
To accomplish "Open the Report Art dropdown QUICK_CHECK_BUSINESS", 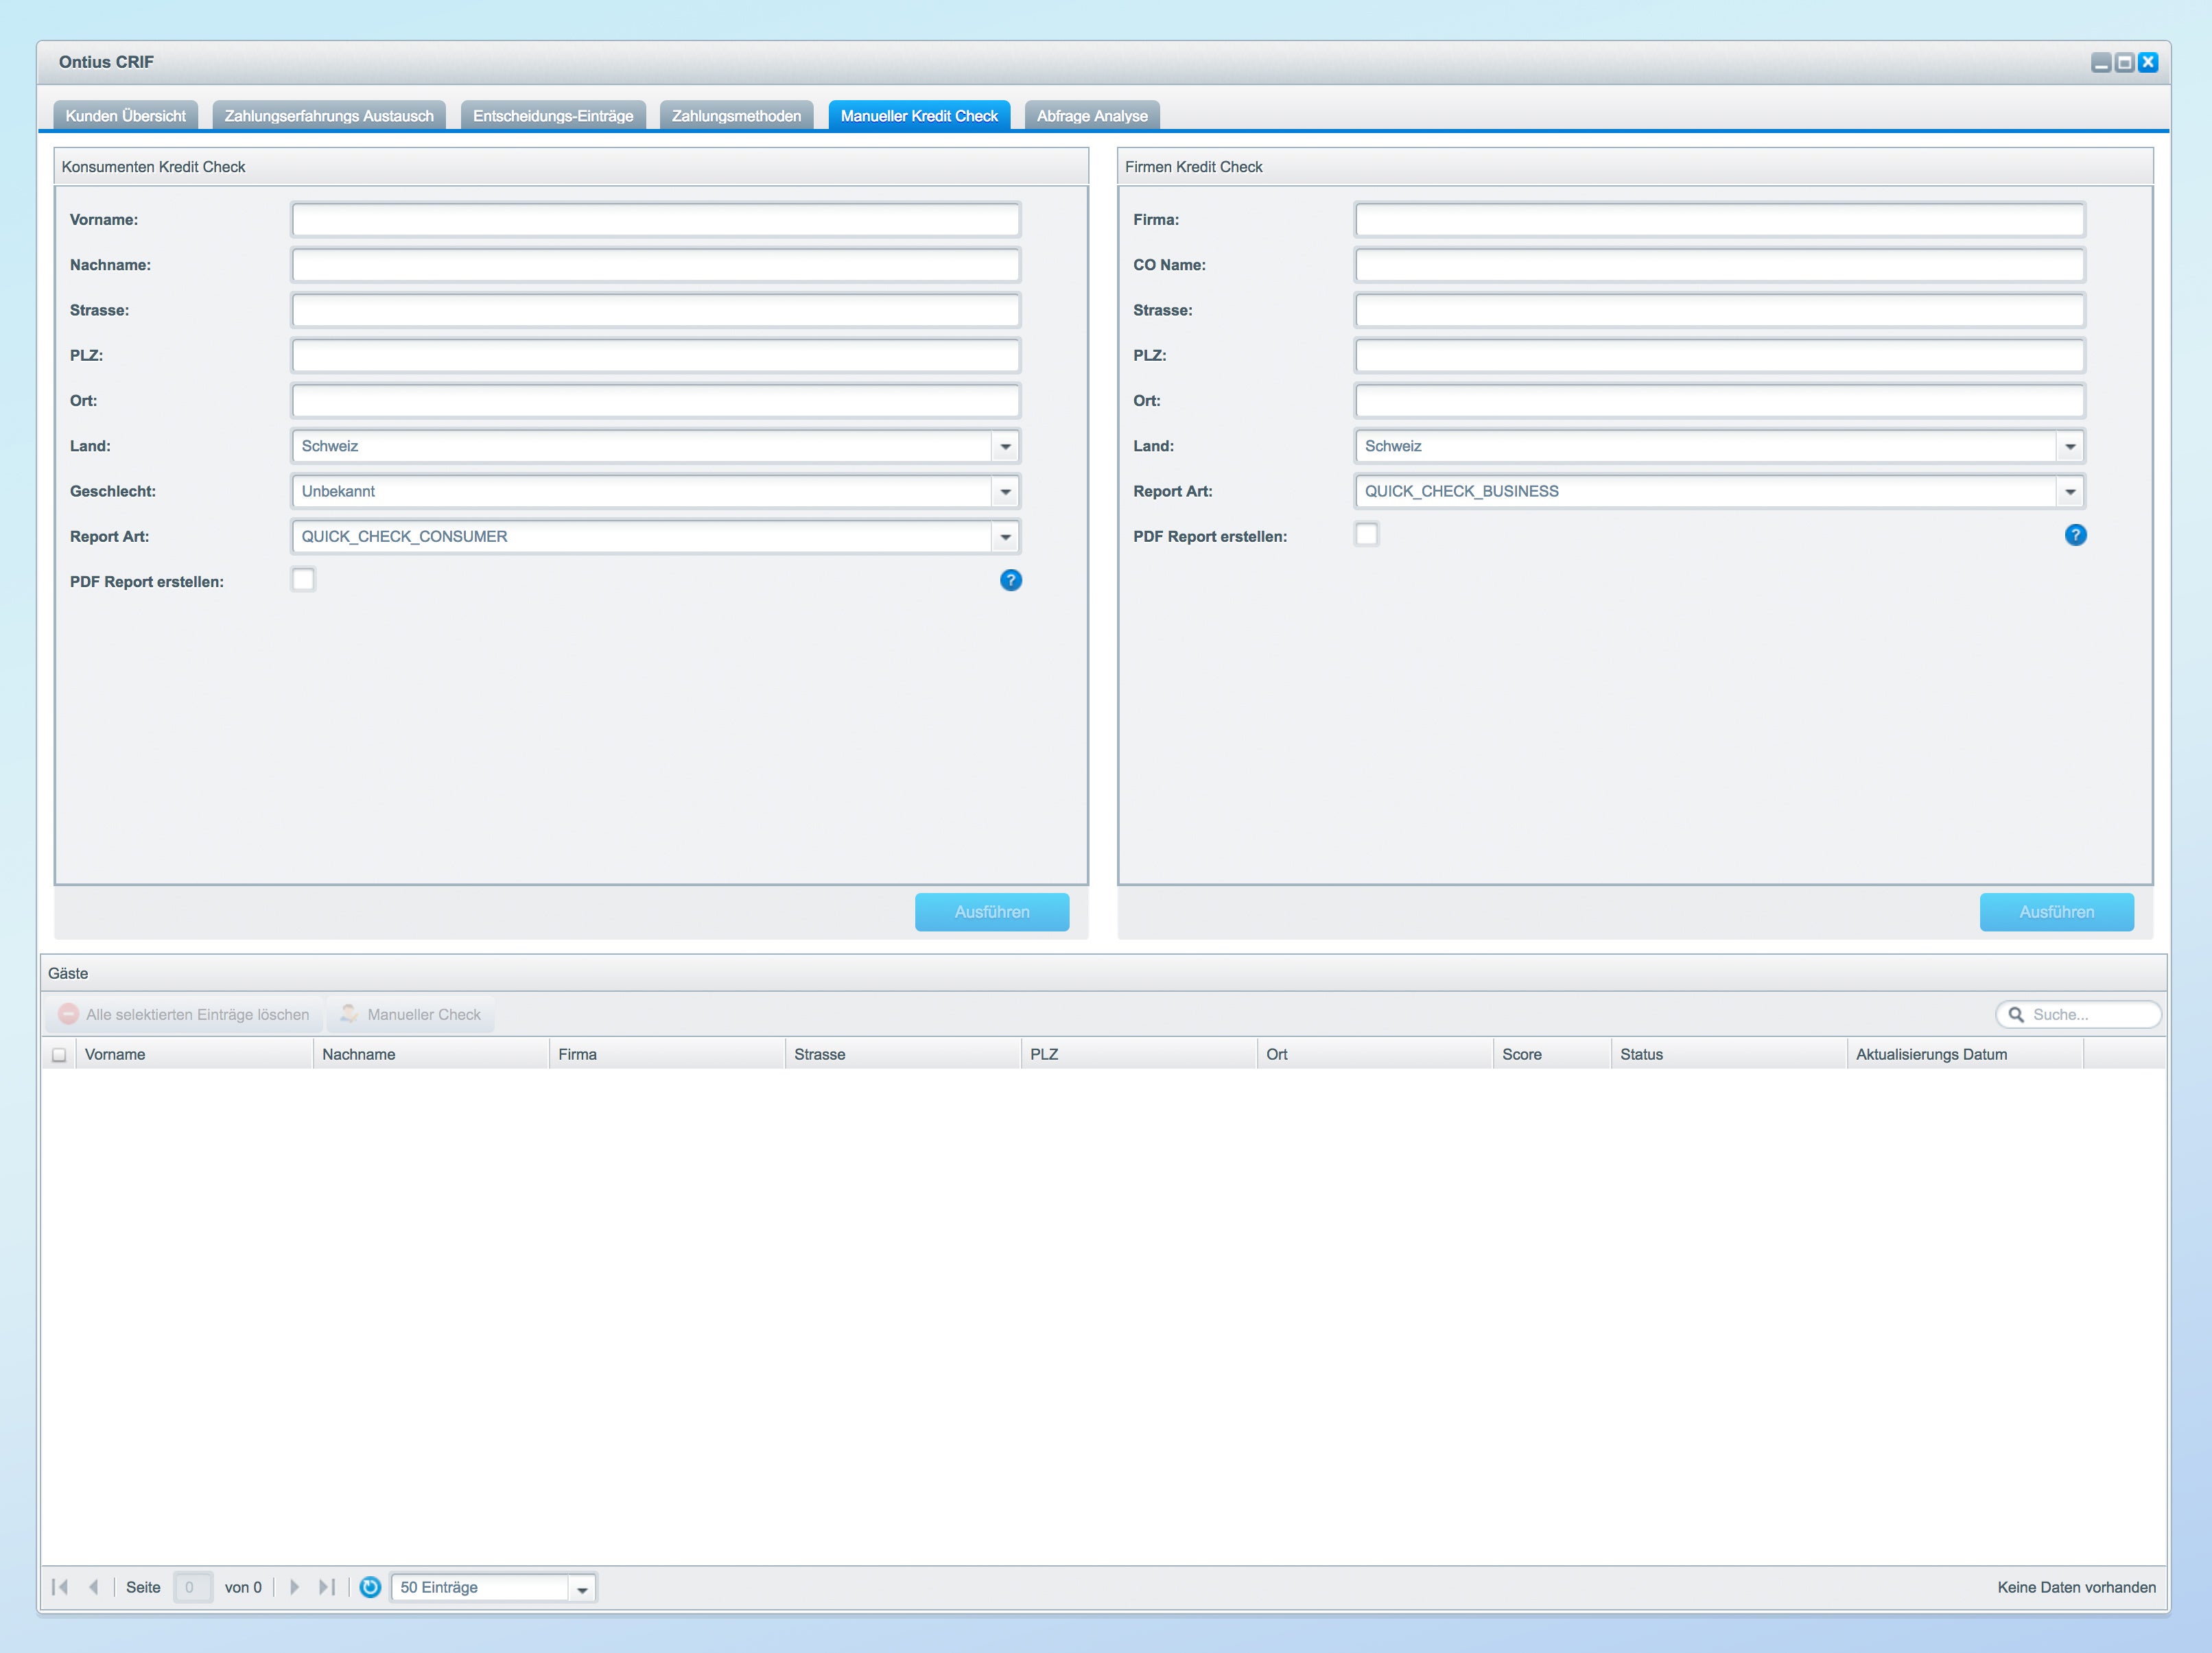I will 2070,492.
